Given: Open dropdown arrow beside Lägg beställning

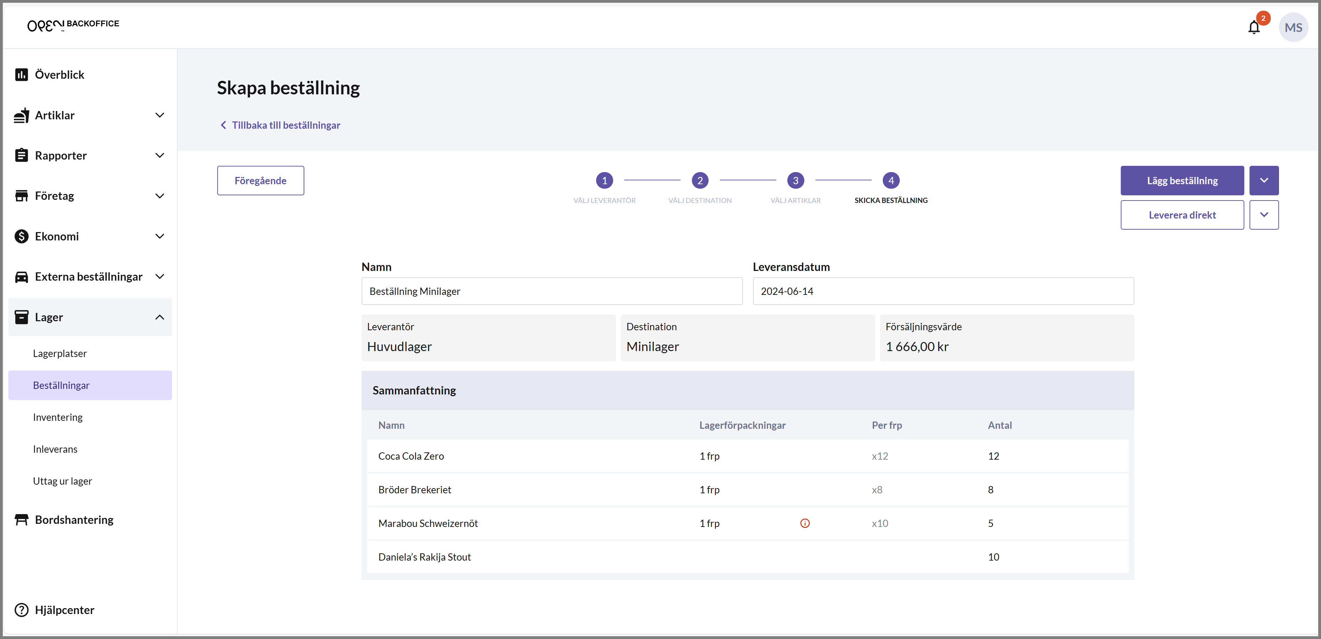Looking at the screenshot, I should tap(1263, 180).
